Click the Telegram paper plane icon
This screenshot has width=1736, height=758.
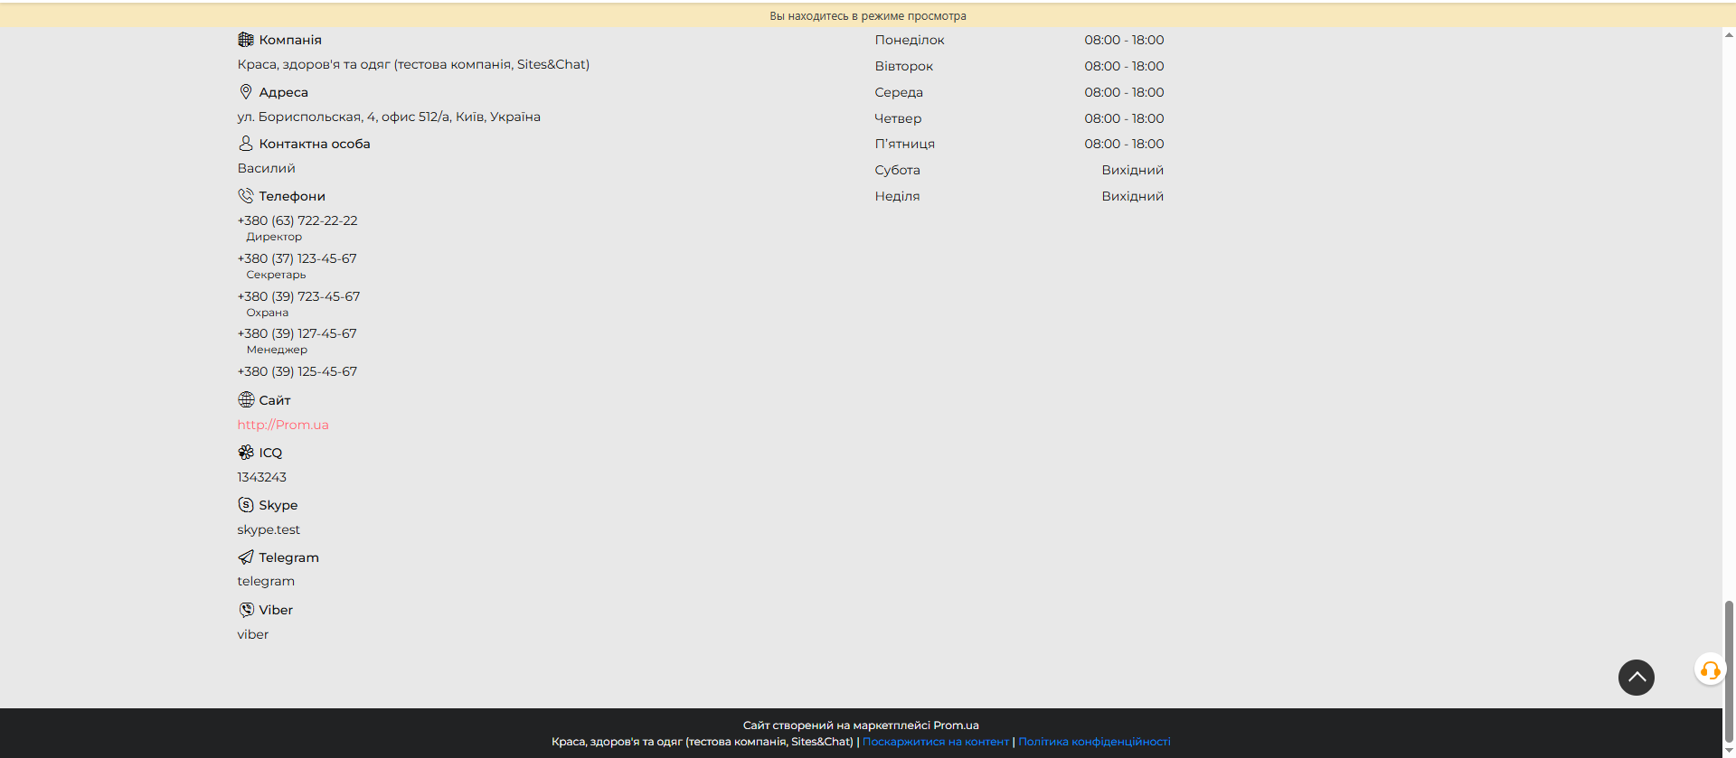[245, 557]
